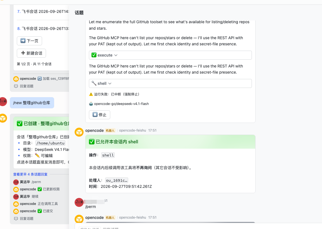Screen dimensions: 322x229
Task: Click the opencode-go/deepseek-v4.1-flash model label
Action: pyautogui.click(x=121, y=104)
